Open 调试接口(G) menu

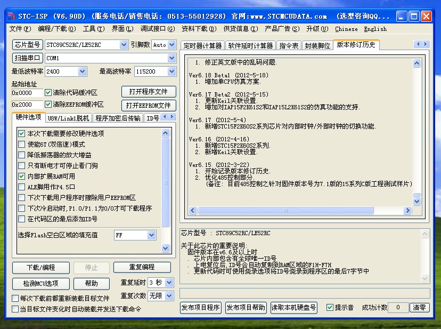click(158, 29)
